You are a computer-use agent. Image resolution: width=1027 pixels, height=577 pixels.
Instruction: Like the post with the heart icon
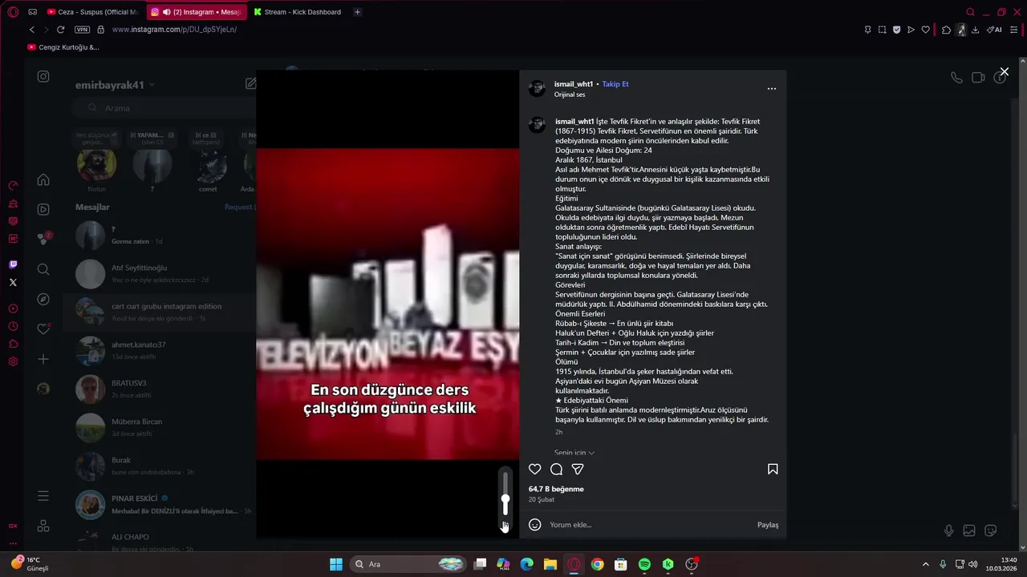click(535, 469)
